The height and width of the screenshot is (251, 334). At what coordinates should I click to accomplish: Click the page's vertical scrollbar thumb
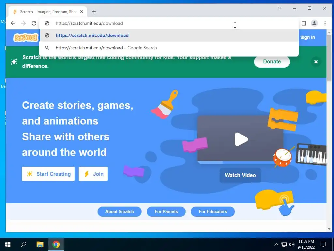(x=329, y=58)
